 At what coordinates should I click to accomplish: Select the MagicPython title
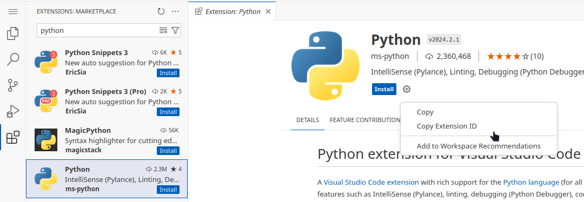point(88,131)
